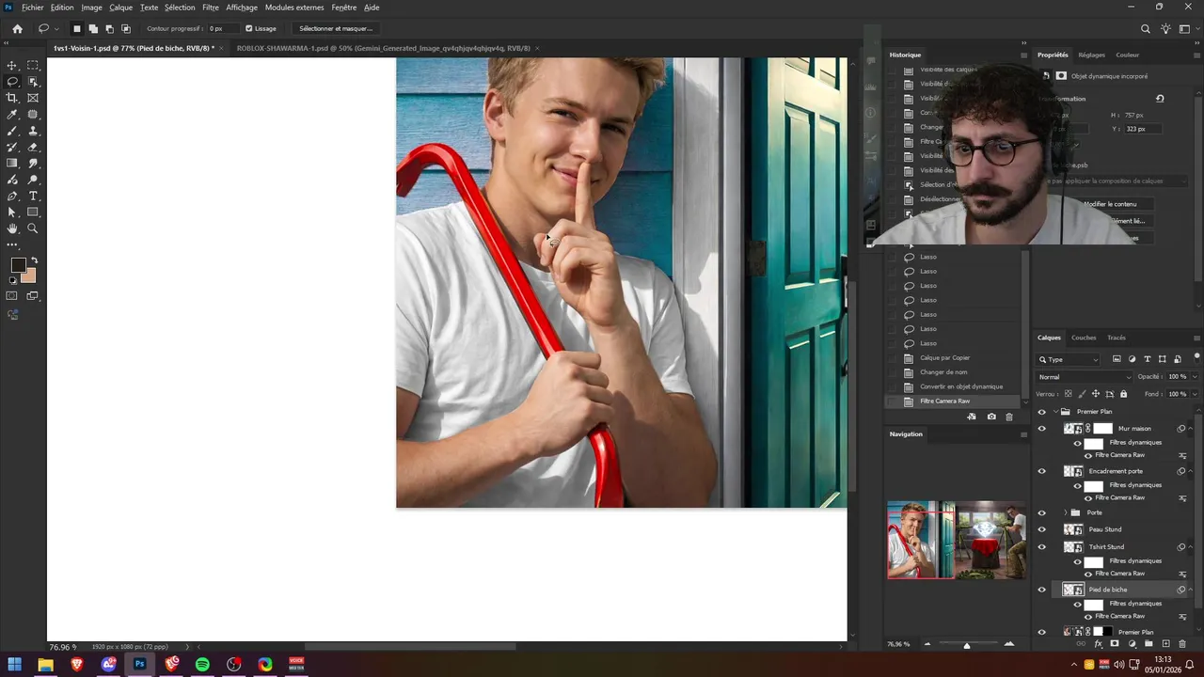Image resolution: width=1204 pixels, height=677 pixels.
Task: Select the Hand tool
Action: [12, 228]
